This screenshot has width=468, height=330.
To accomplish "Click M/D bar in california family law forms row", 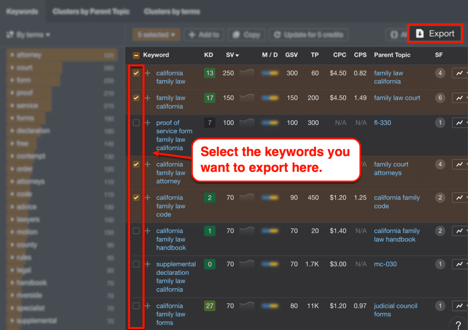I will point(270,306).
